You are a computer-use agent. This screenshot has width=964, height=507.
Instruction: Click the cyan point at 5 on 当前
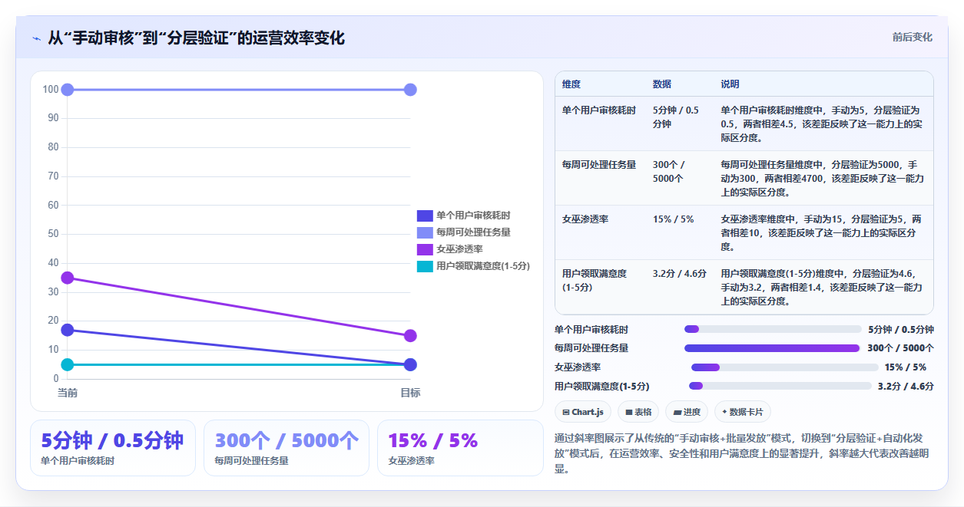(68, 364)
